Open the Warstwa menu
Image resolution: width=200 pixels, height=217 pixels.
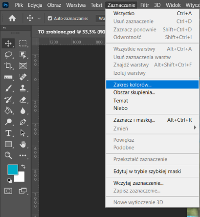[x=76, y=5]
